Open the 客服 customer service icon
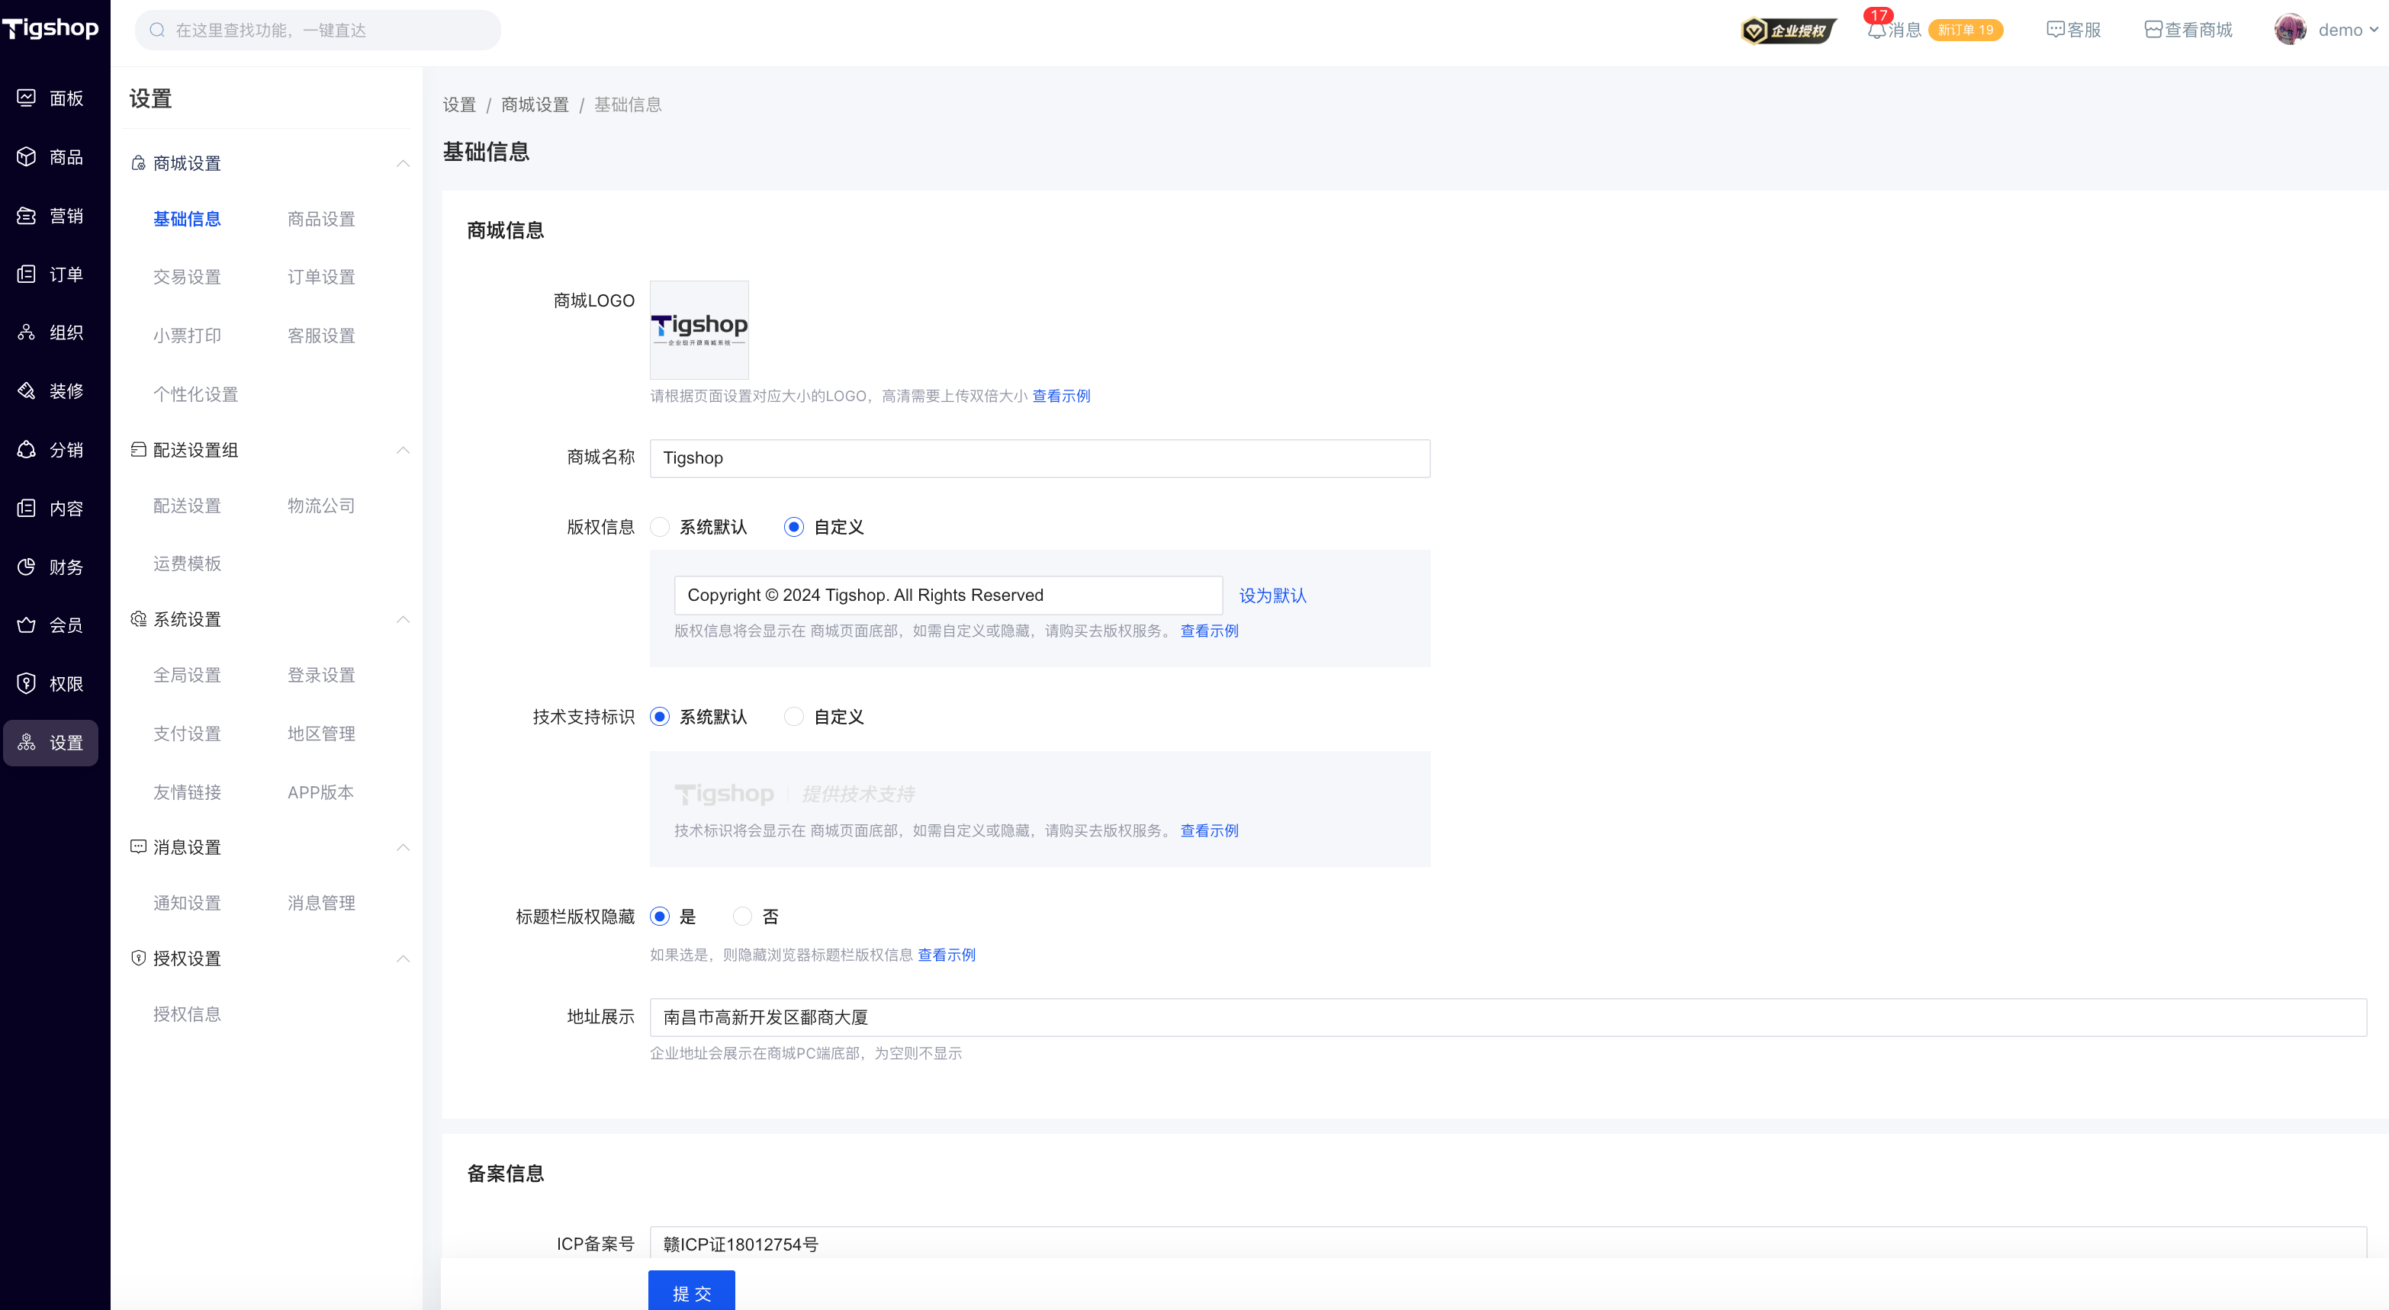 (2055, 31)
